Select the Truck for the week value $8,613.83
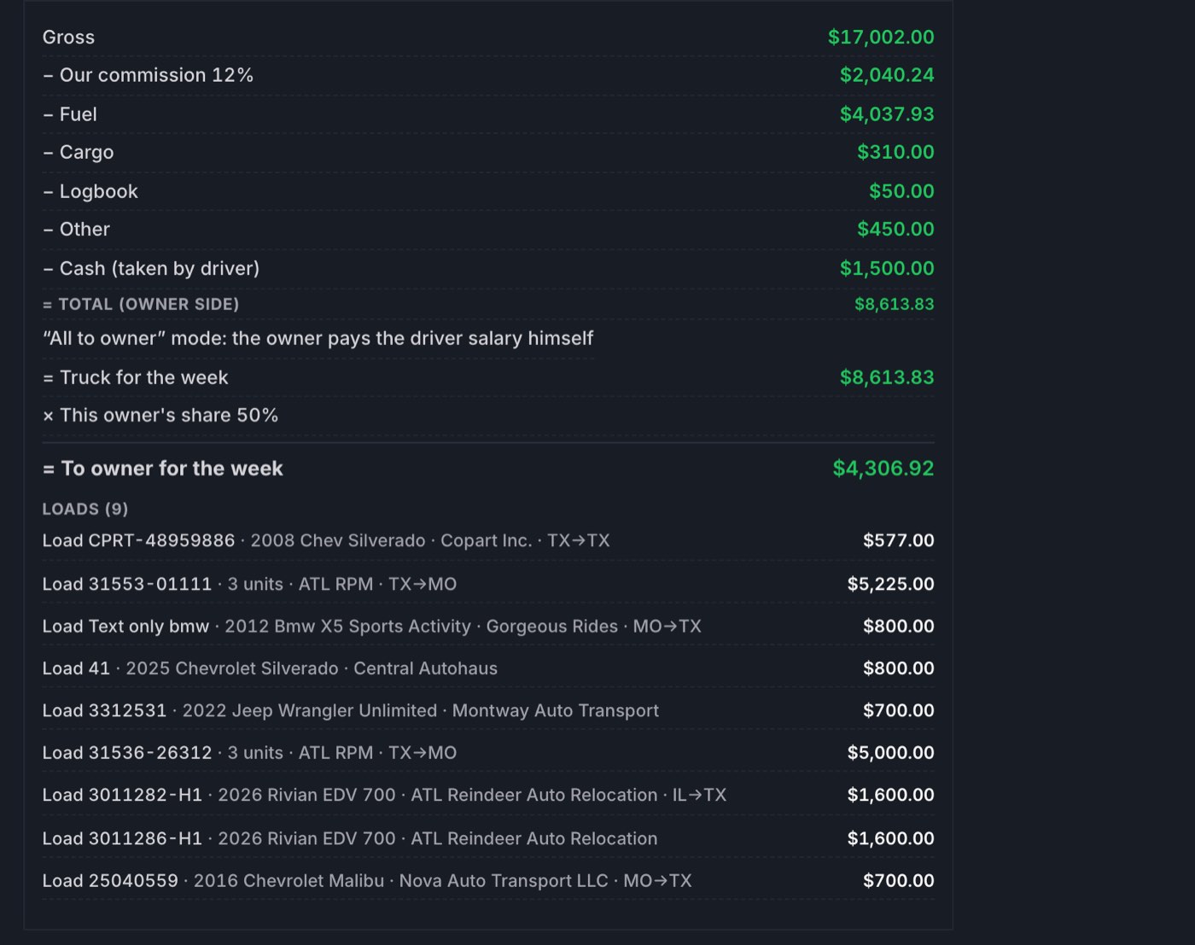The image size is (1195, 945). (887, 377)
